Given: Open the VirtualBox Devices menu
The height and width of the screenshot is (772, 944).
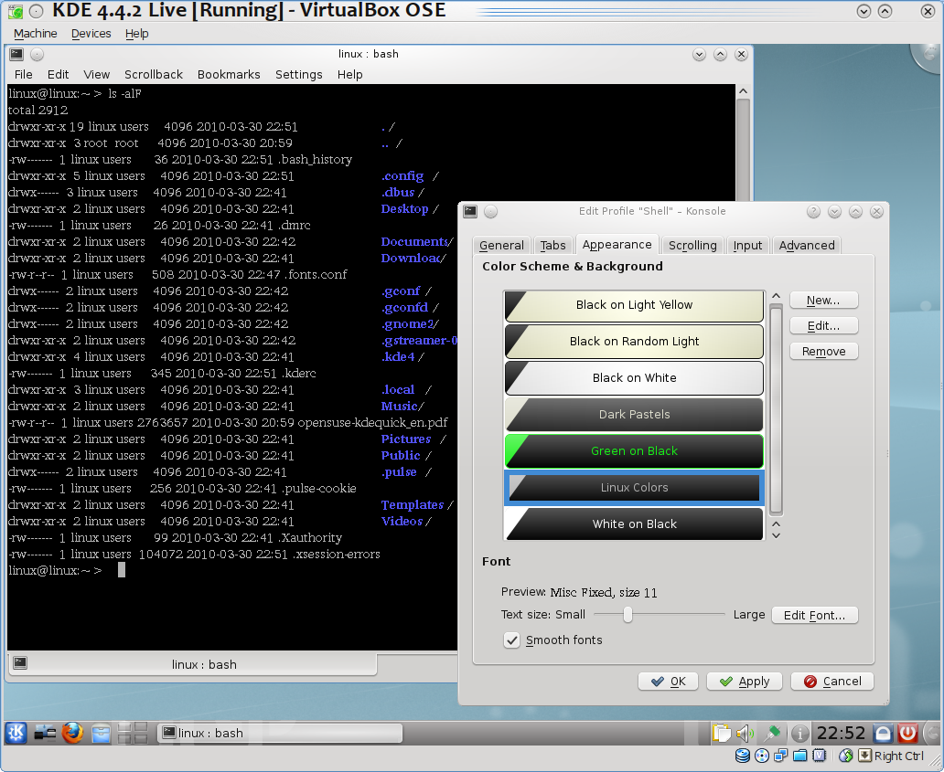Looking at the screenshot, I should point(91,34).
